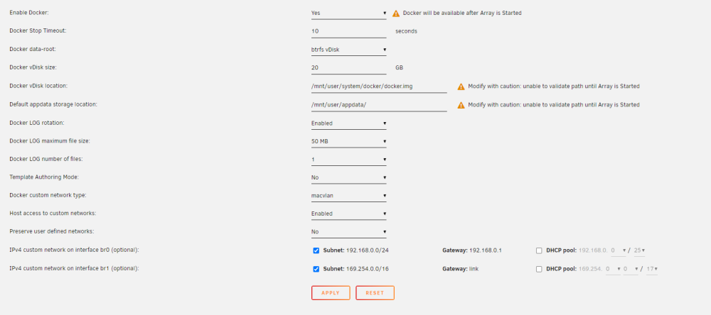Open br0 DHCP pool octet dropdown
Image resolution: width=711 pixels, height=315 pixels.
(618, 250)
